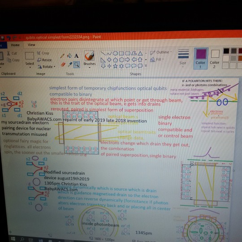Select the Text tool
This screenshot has width=242, height=242.
point(76,56)
